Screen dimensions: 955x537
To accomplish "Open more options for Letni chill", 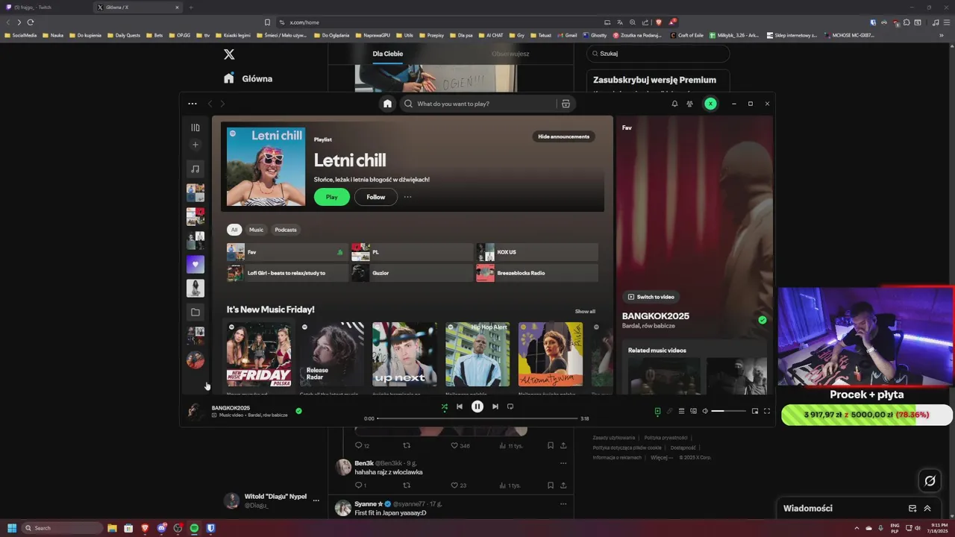I will click(x=407, y=197).
